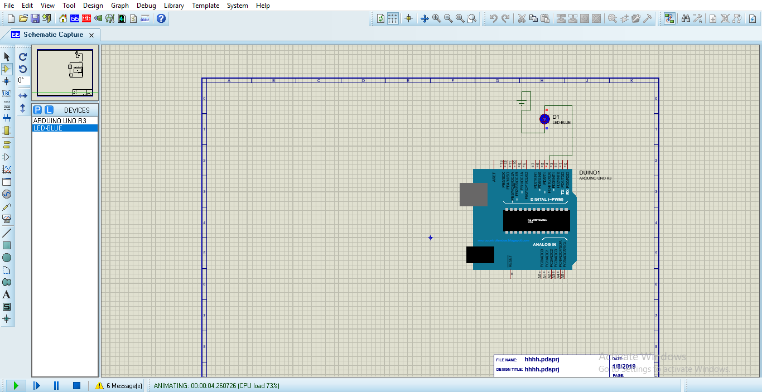Select the 2D Graphics Circle tool
This screenshot has width=762, height=392.
[7, 258]
